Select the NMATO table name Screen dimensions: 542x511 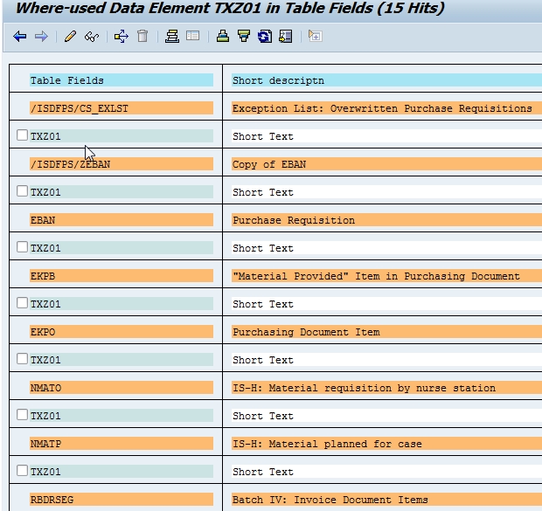[45, 388]
